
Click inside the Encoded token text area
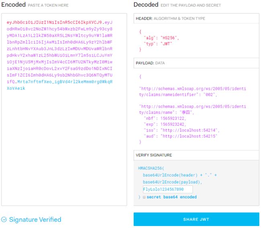(64, 110)
